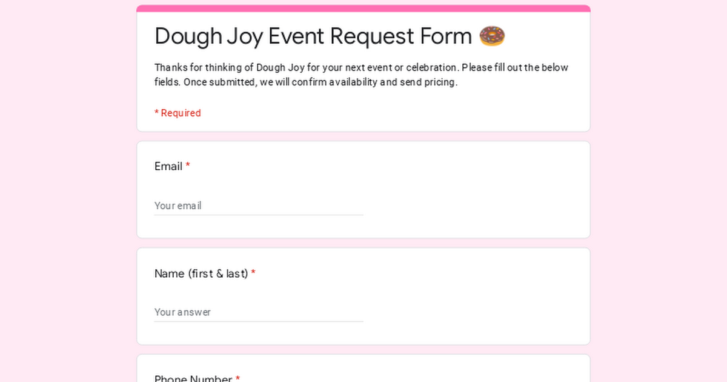Screen dimensions: 727x382
Task: Click the '* Required' notice text
Action: (178, 113)
